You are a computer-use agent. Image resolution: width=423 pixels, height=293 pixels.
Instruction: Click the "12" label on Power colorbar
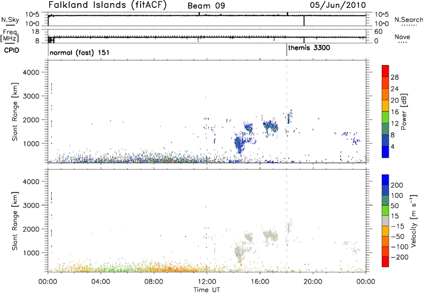[x=394, y=124]
